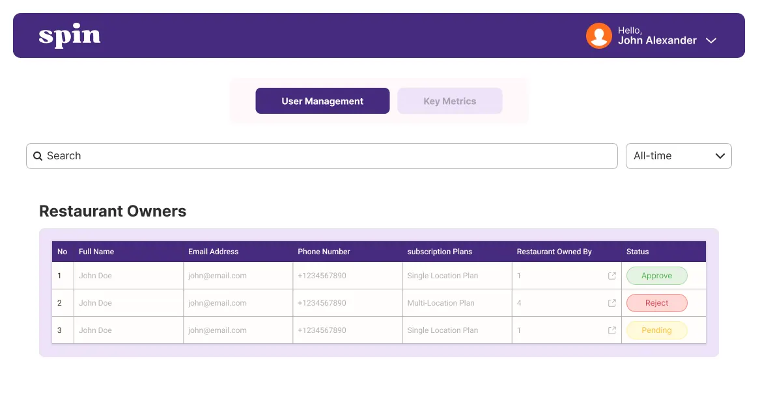The image size is (758, 396).
Task: Click row number 2 cell
Action: (x=63, y=303)
